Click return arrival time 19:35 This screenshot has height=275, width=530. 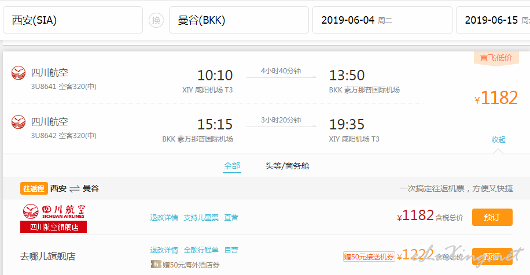pyautogui.click(x=347, y=125)
